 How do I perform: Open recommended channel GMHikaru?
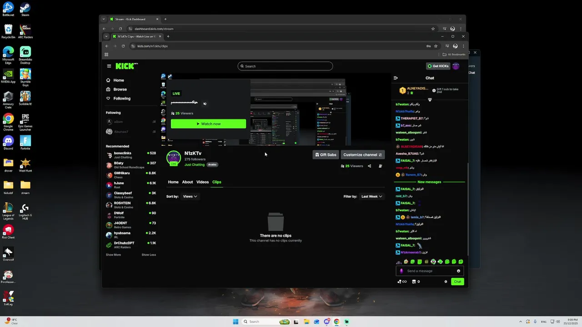(131, 175)
